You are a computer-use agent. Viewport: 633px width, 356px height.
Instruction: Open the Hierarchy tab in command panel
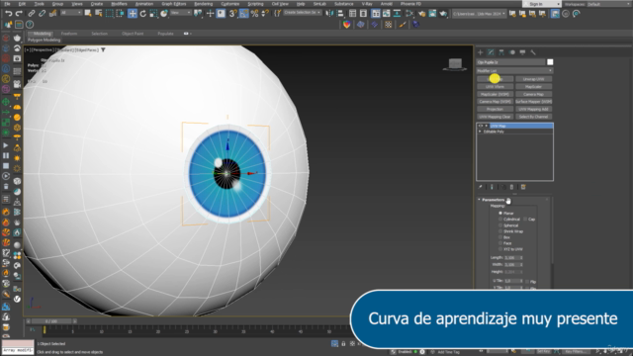(x=501, y=52)
